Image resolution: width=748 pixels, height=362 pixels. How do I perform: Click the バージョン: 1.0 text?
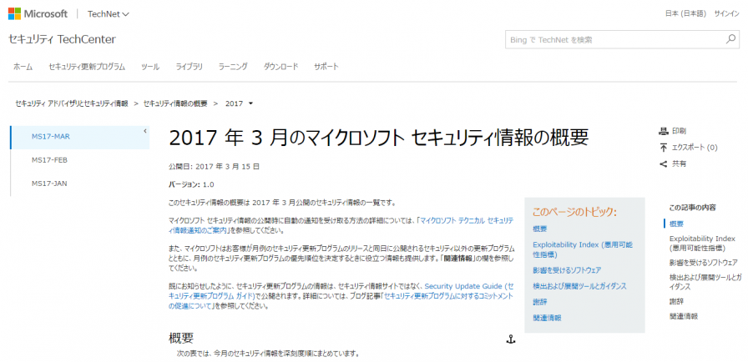tap(191, 184)
